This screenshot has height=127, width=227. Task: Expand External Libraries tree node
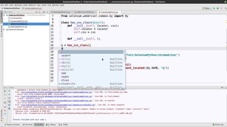click(4, 30)
